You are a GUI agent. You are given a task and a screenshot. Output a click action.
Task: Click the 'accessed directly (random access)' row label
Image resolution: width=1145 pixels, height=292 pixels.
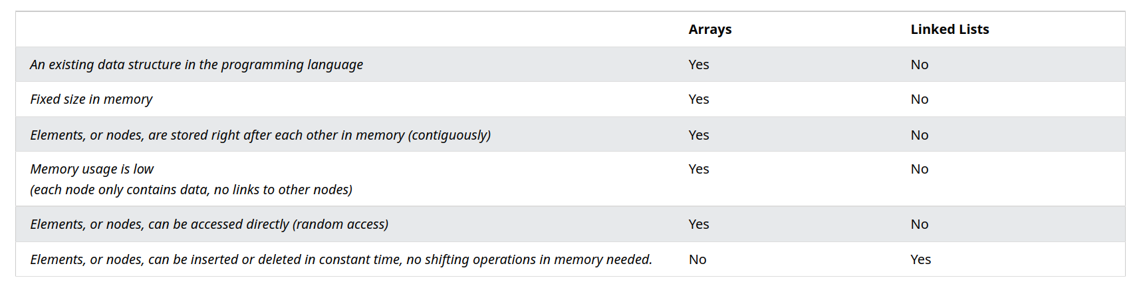coord(209,224)
